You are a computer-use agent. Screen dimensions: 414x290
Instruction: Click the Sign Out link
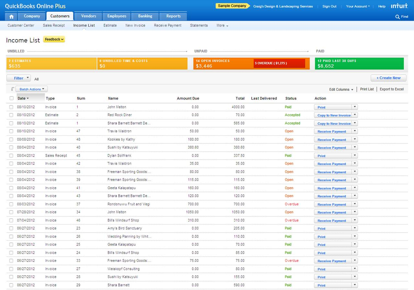(x=329, y=6)
